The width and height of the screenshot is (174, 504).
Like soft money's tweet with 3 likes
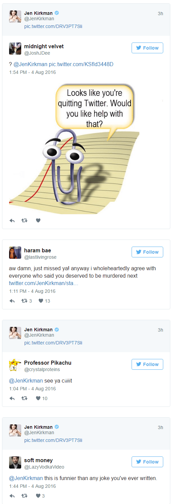coord(40,496)
